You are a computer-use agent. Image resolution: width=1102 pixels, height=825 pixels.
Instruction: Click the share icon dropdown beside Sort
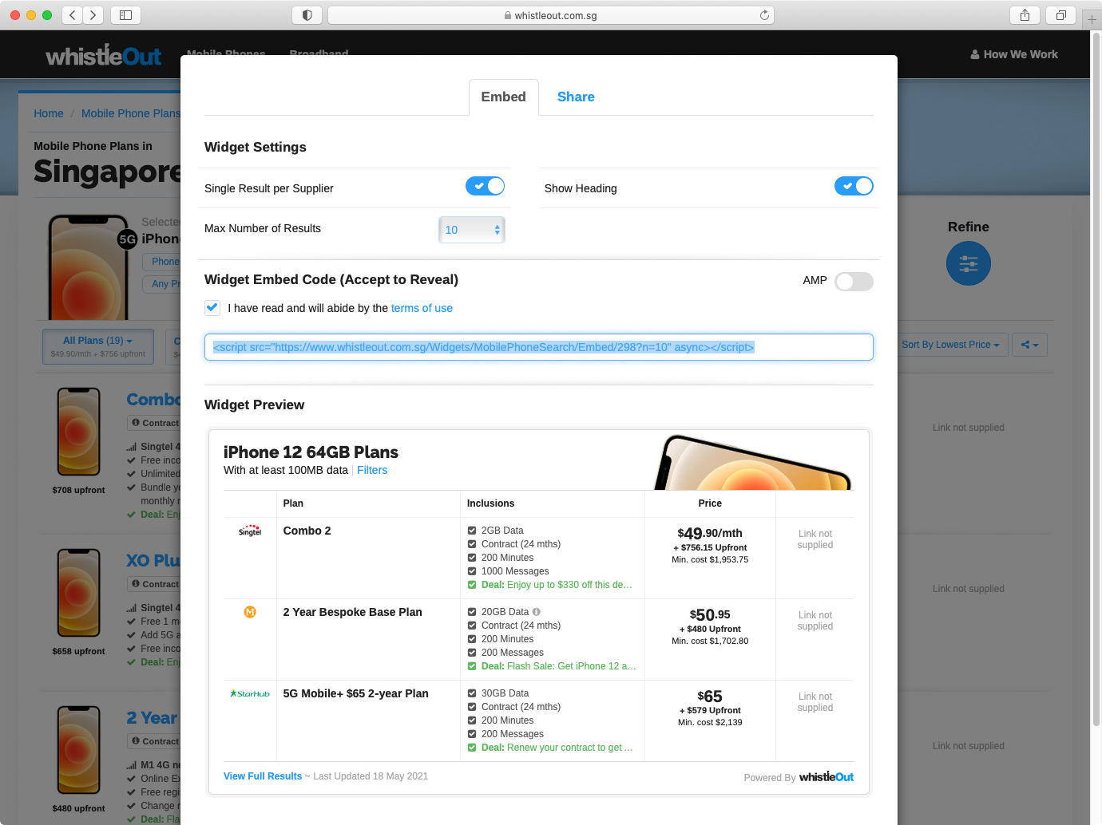coord(1029,345)
